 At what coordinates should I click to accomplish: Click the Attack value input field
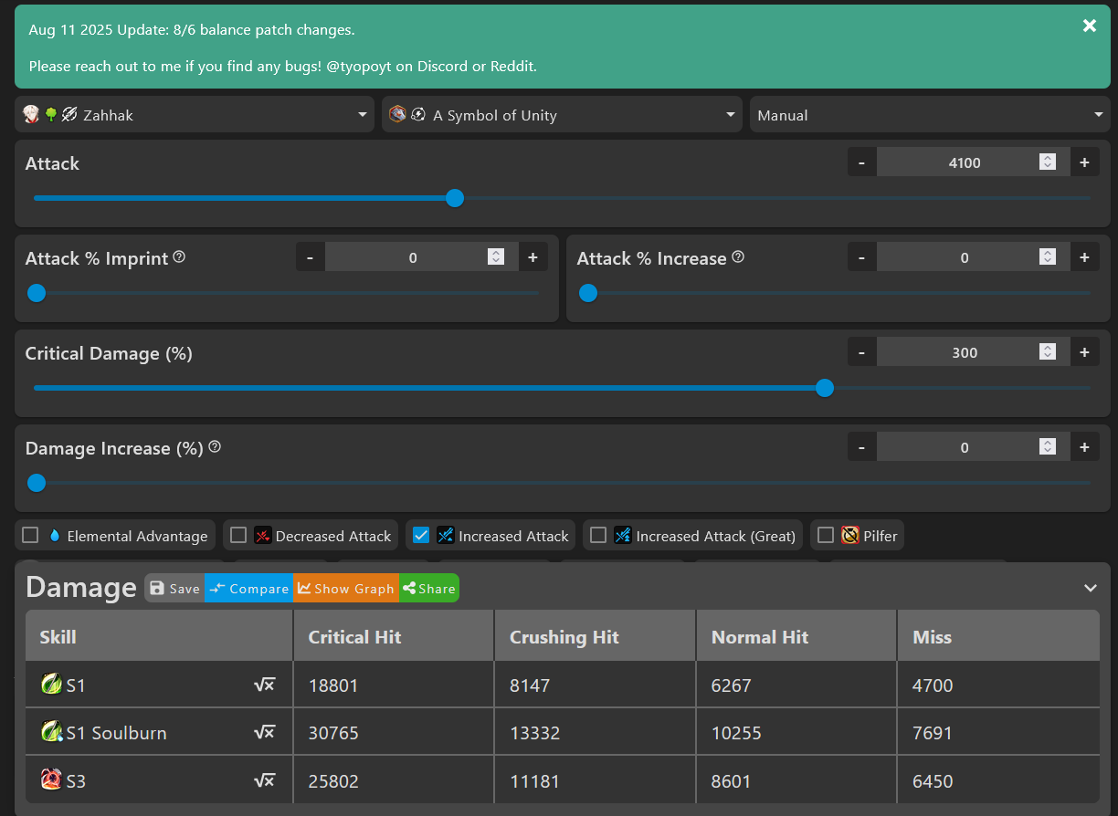coord(965,162)
